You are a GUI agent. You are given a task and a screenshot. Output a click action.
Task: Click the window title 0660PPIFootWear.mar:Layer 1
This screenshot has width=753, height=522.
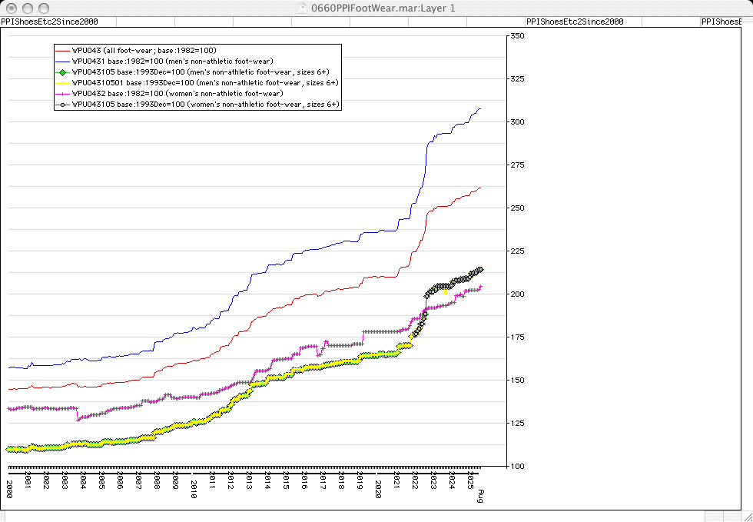pos(382,8)
